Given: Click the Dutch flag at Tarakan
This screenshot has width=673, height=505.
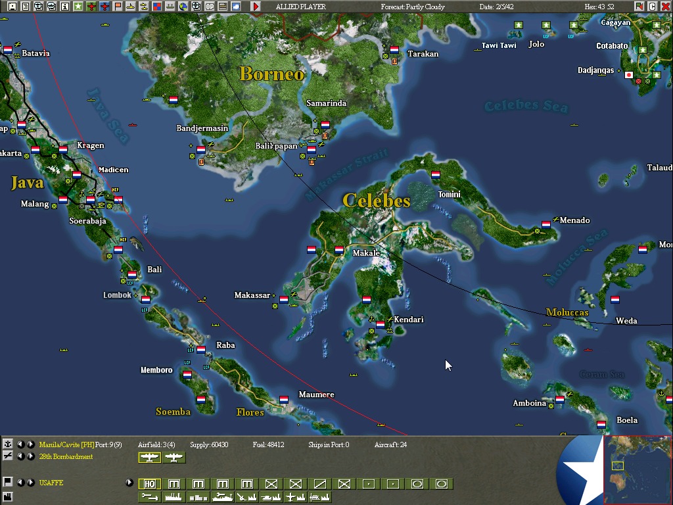Looking at the screenshot, I should coord(394,50).
